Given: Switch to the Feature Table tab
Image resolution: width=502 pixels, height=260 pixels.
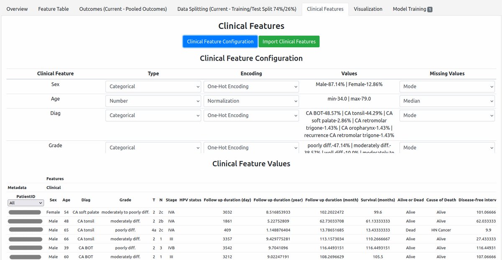Looking at the screenshot, I should pyautogui.click(x=54, y=9).
